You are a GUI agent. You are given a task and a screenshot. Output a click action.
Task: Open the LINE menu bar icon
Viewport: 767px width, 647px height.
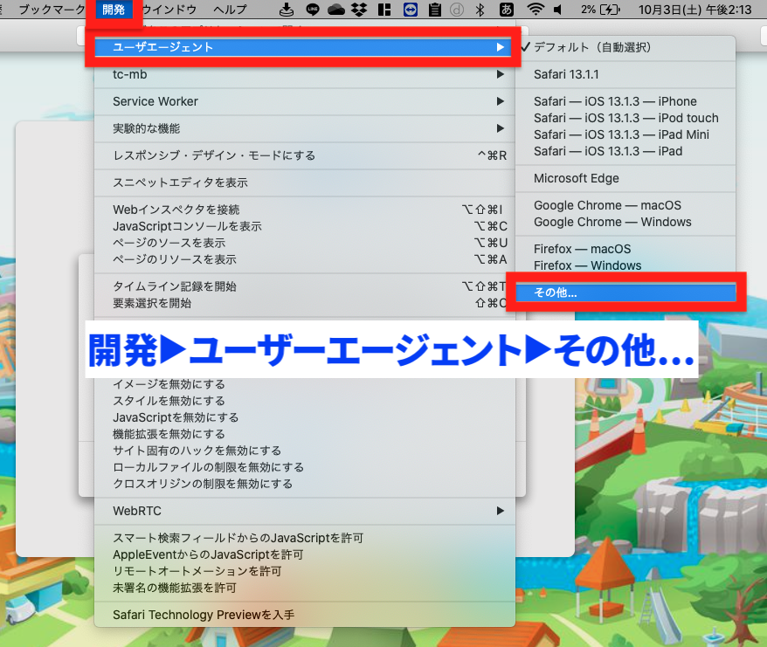[313, 10]
